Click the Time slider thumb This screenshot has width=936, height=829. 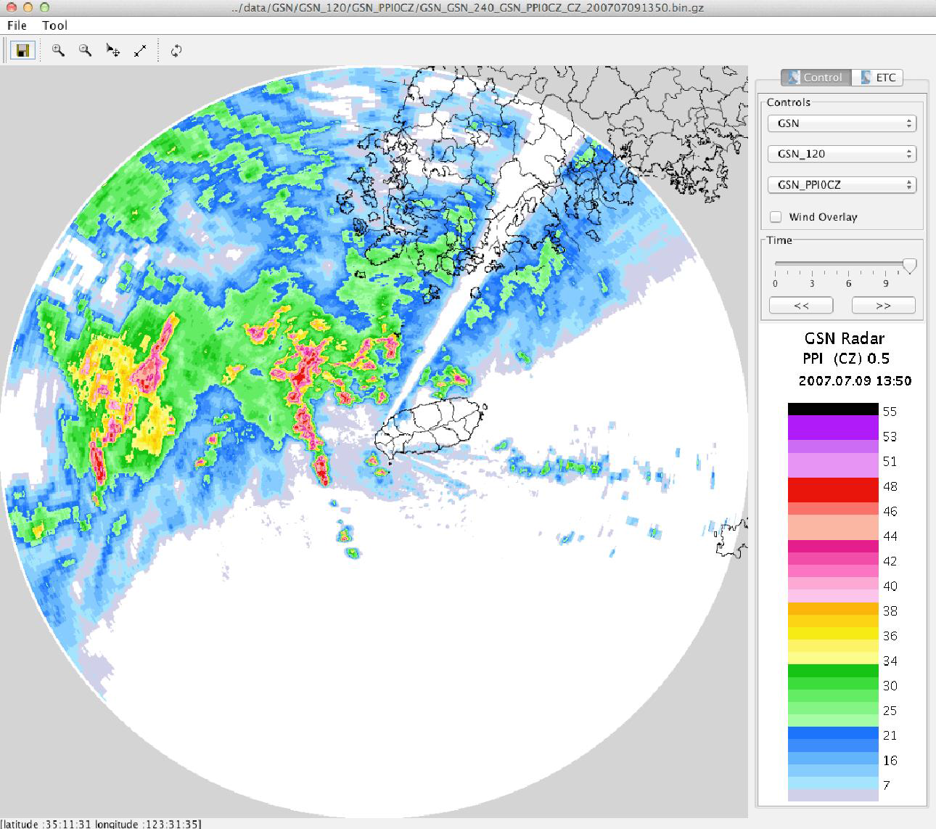pos(909,266)
